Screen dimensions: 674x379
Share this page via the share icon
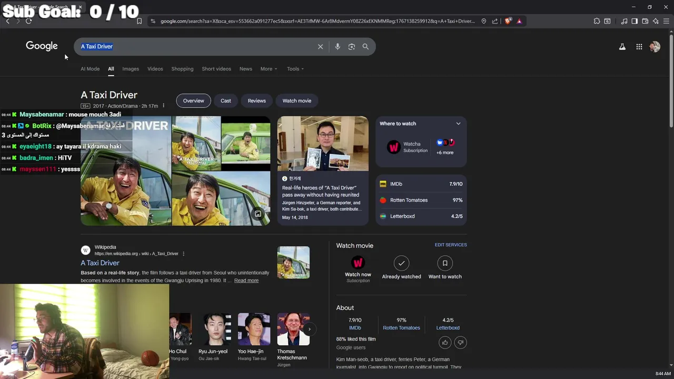point(495,21)
